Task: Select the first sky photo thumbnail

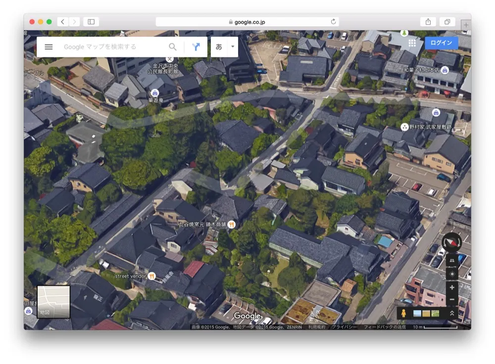Action: click(x=417, y=313)
